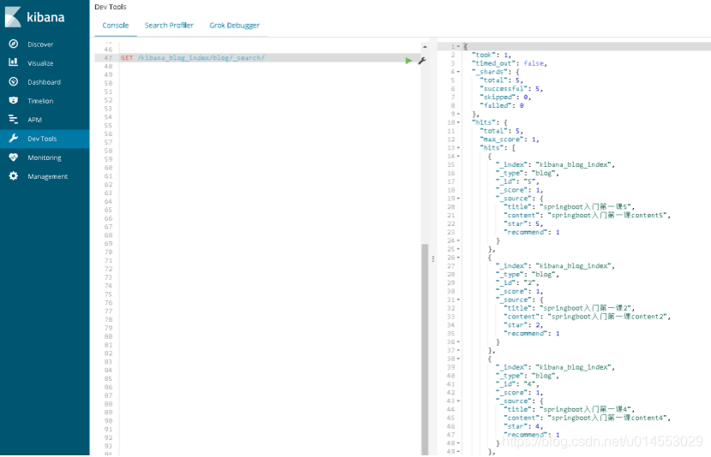Click the pane resize handle between editors

pyautogui.click(x=433, y=258)
